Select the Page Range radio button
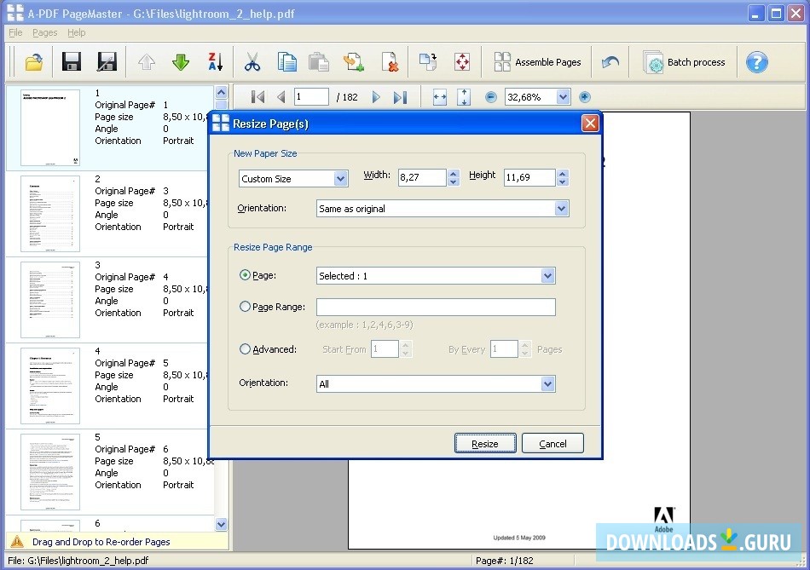The height and width of the screenshot is (570, 810). tap(245, 306)
